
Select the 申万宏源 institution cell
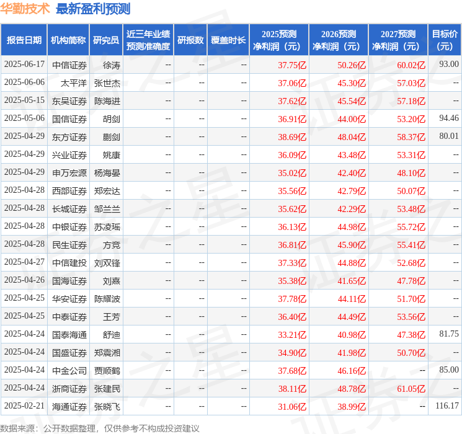click(x=69, y=173)
